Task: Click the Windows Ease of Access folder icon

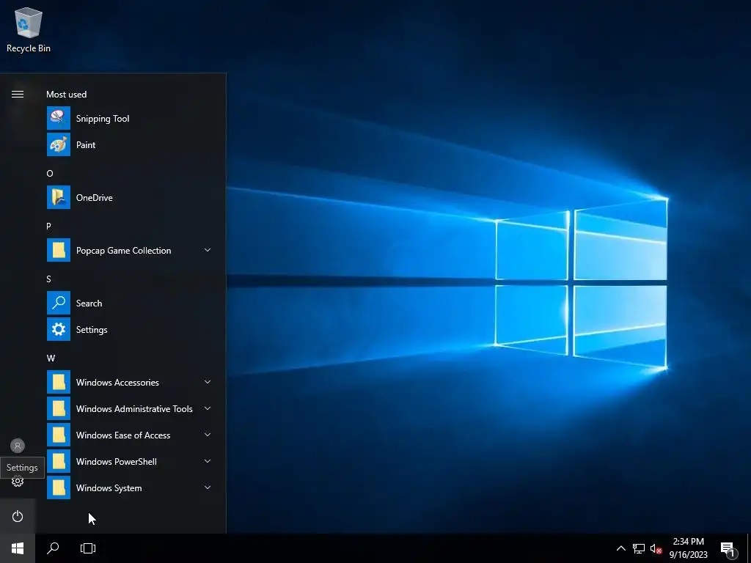Action: [59, 435]
